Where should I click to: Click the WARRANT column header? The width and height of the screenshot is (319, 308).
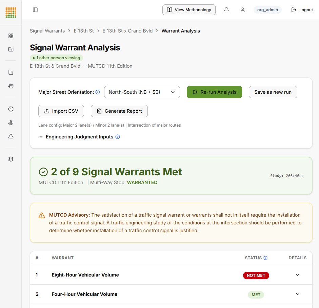63,258
